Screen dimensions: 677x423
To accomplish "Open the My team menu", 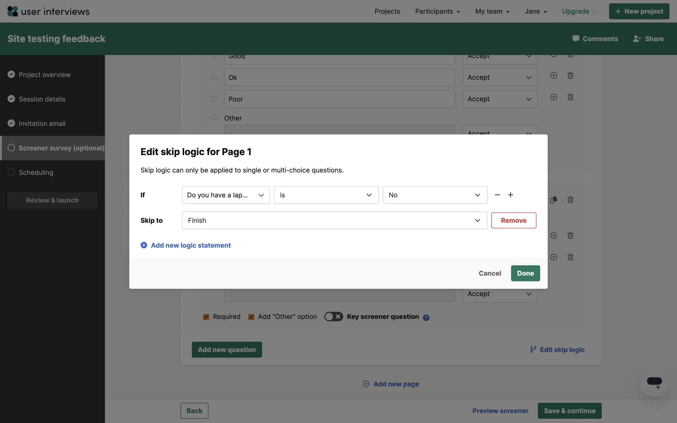I will 492,11.
